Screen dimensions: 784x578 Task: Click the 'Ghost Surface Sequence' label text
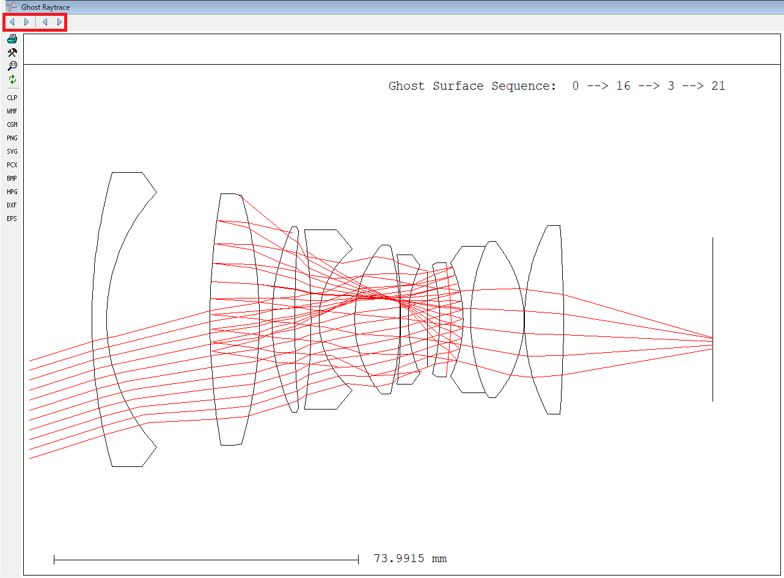pos(472,86)
